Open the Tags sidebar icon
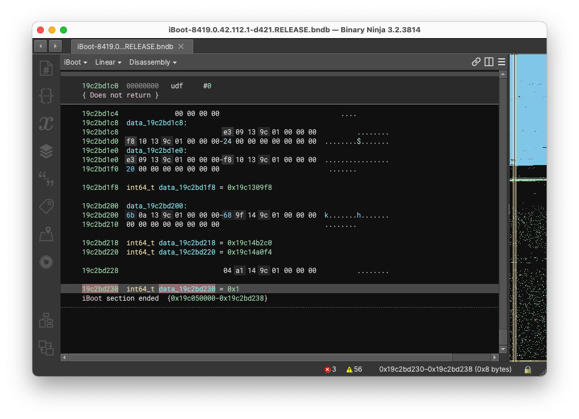This screenshot has height=419, width=579. point(46,207)
